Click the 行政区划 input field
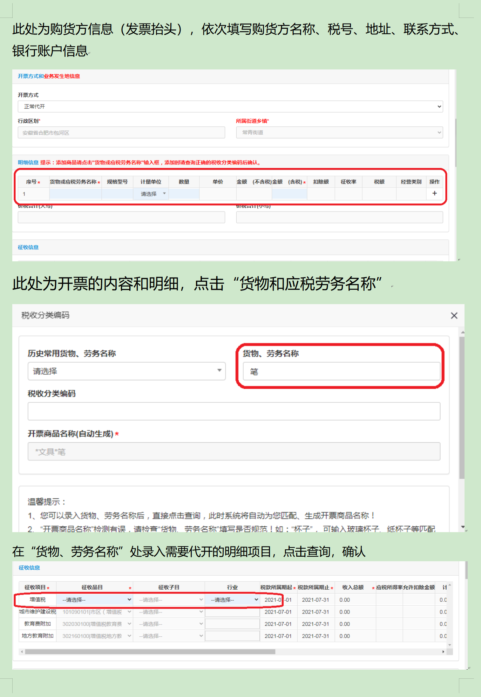The width and height of the screenshot is (481, 697). point(121,133)
